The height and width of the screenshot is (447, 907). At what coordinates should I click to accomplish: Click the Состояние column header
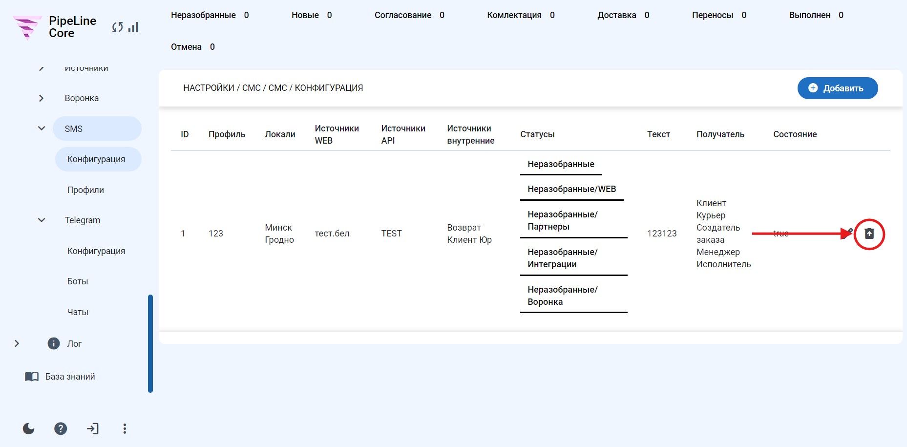pyautogui.click(x=795, y=134)
